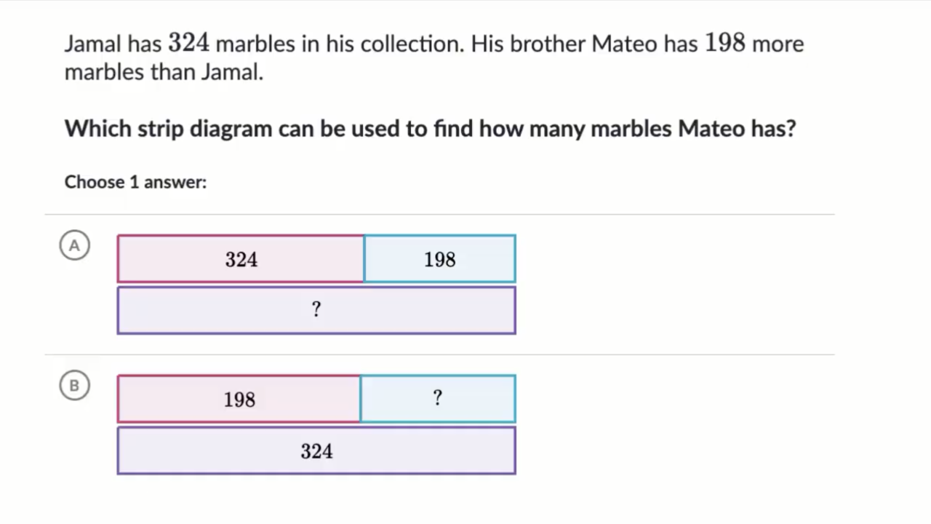The width and height of the screenshot is (931, 524).
Task: Click the pink 324 box in diagram A
Action: pos(241,259)
